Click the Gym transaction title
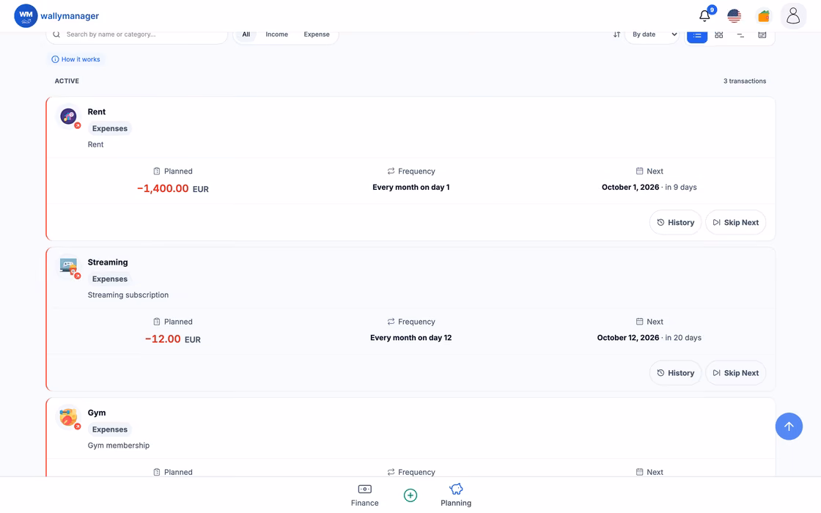821x513 pixels. click(96, 413)
